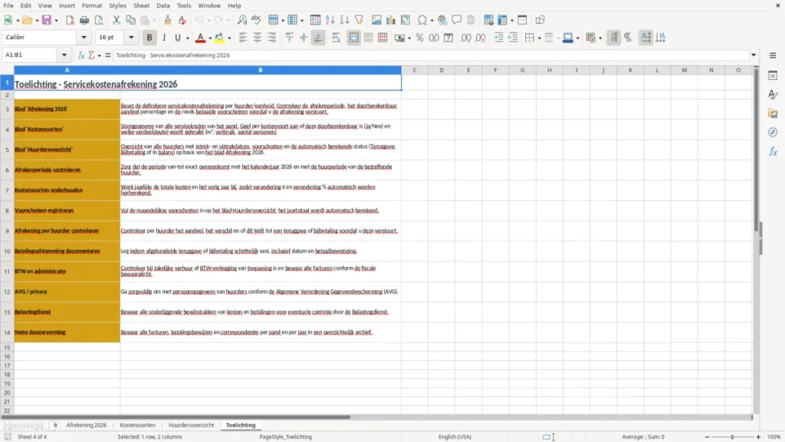This screenshot has width=785, height=442.
Task: Click the horizontal scrollbar thumb
Action: pyautogui.click(x=176, y=417)
